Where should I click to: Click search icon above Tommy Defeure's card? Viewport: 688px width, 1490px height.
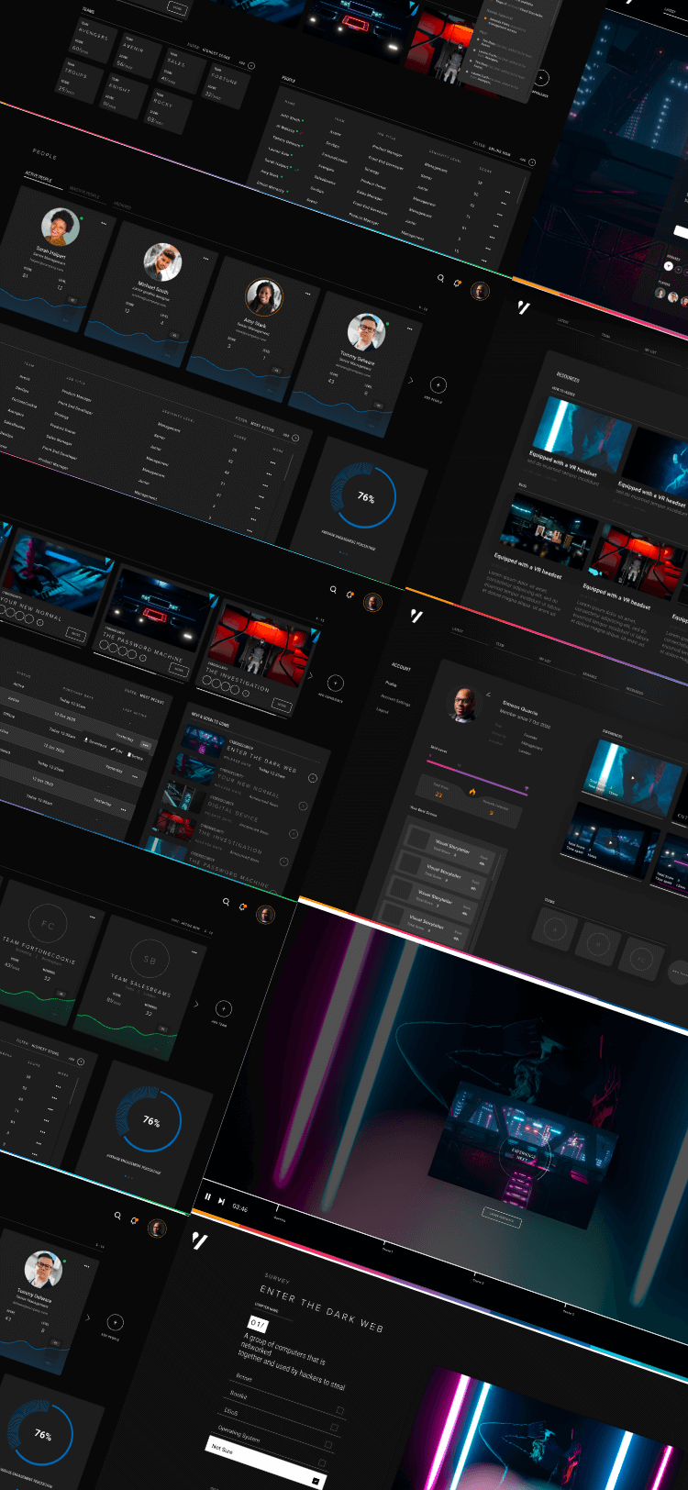tap(441, 278)
